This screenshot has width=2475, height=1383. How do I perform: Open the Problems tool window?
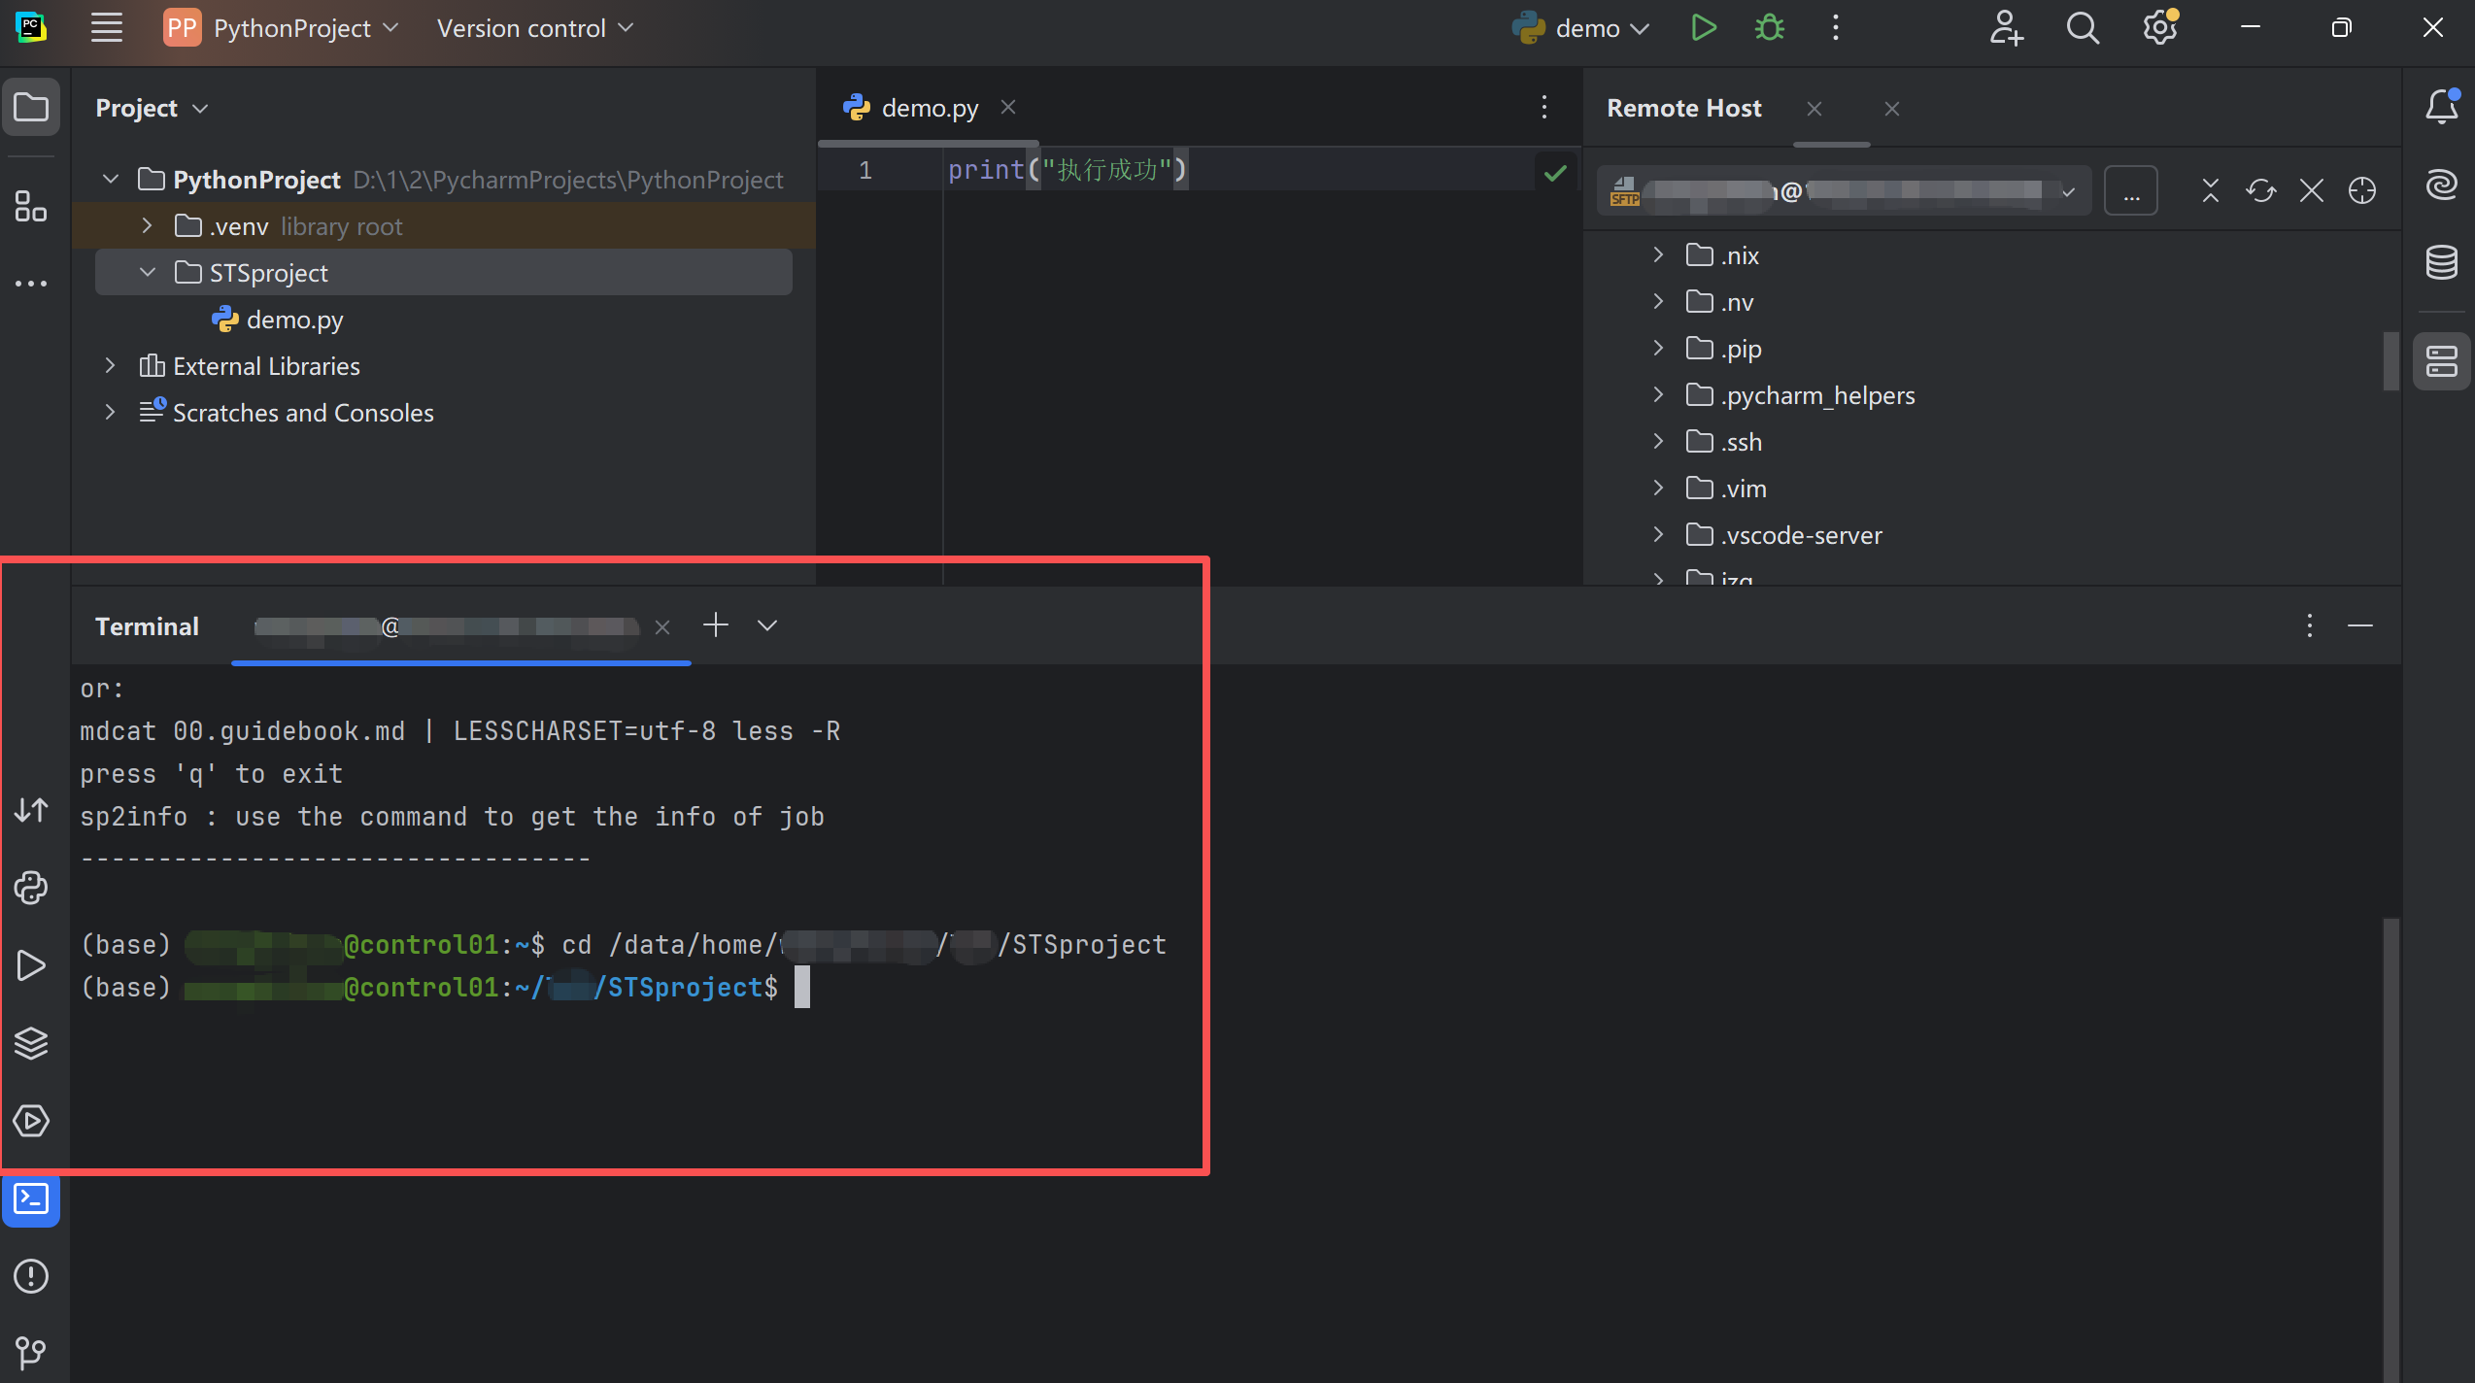(x=31, y=1277)
